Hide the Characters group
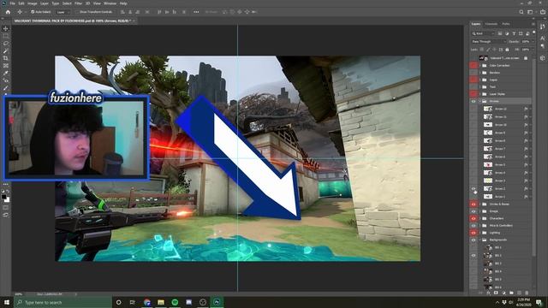The height and width of the screenshot is (308, 548). (474, 218)
